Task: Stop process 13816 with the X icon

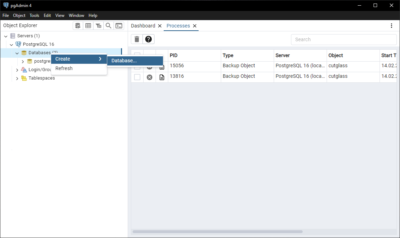Action: (150, 77)
